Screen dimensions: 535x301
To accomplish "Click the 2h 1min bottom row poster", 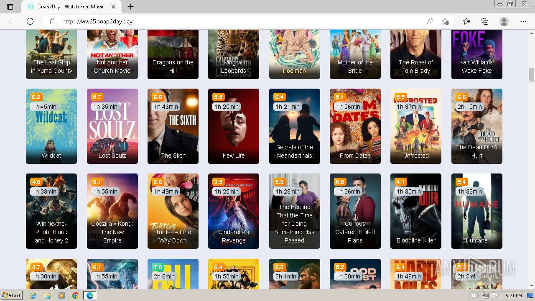I will coord(295,274).
